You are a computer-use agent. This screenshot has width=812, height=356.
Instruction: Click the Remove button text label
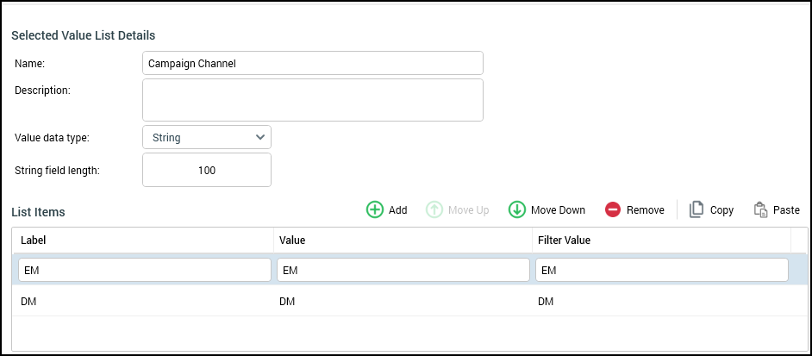(645, 209)
